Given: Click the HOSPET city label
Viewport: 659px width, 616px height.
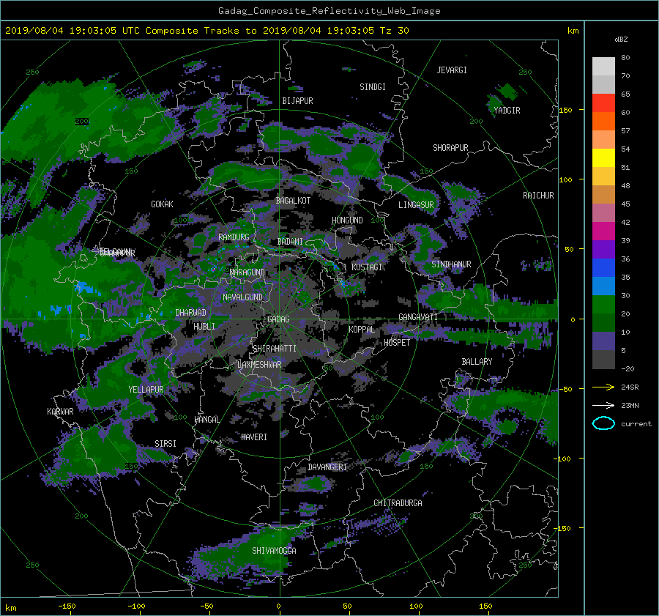Looking at the screenshot, I should coord(397,343).
